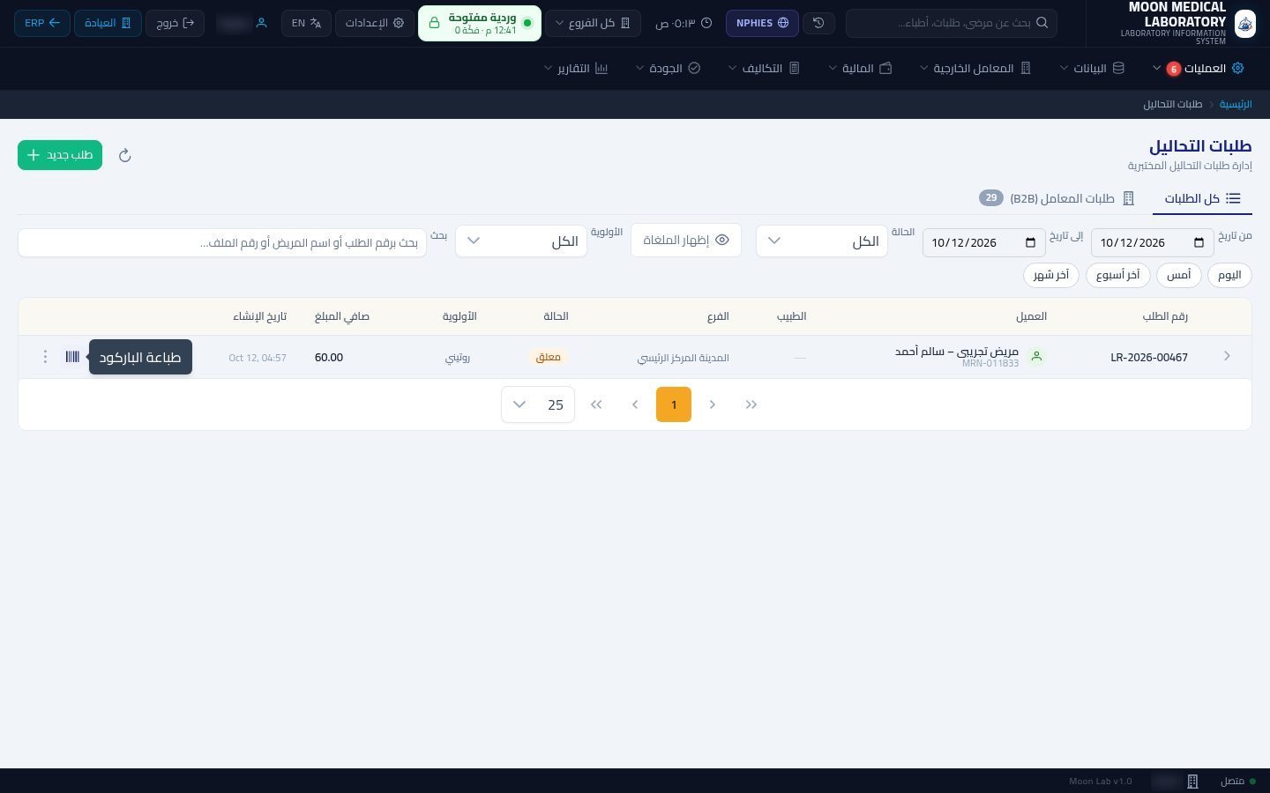1270x793 pixels.
Task: Click the طلب جديد new order button
Action: (x=60, y=155)
